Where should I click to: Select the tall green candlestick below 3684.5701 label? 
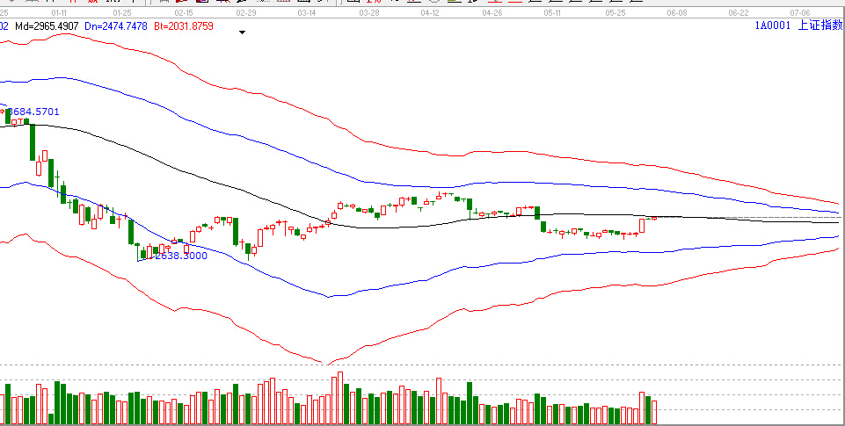(32, 141)
